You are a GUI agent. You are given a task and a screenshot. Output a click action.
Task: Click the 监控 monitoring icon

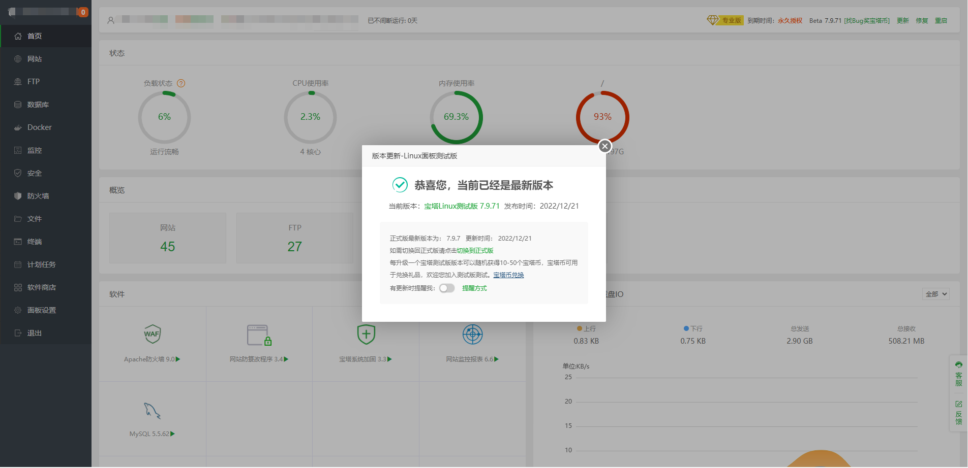tap(18, 150)
